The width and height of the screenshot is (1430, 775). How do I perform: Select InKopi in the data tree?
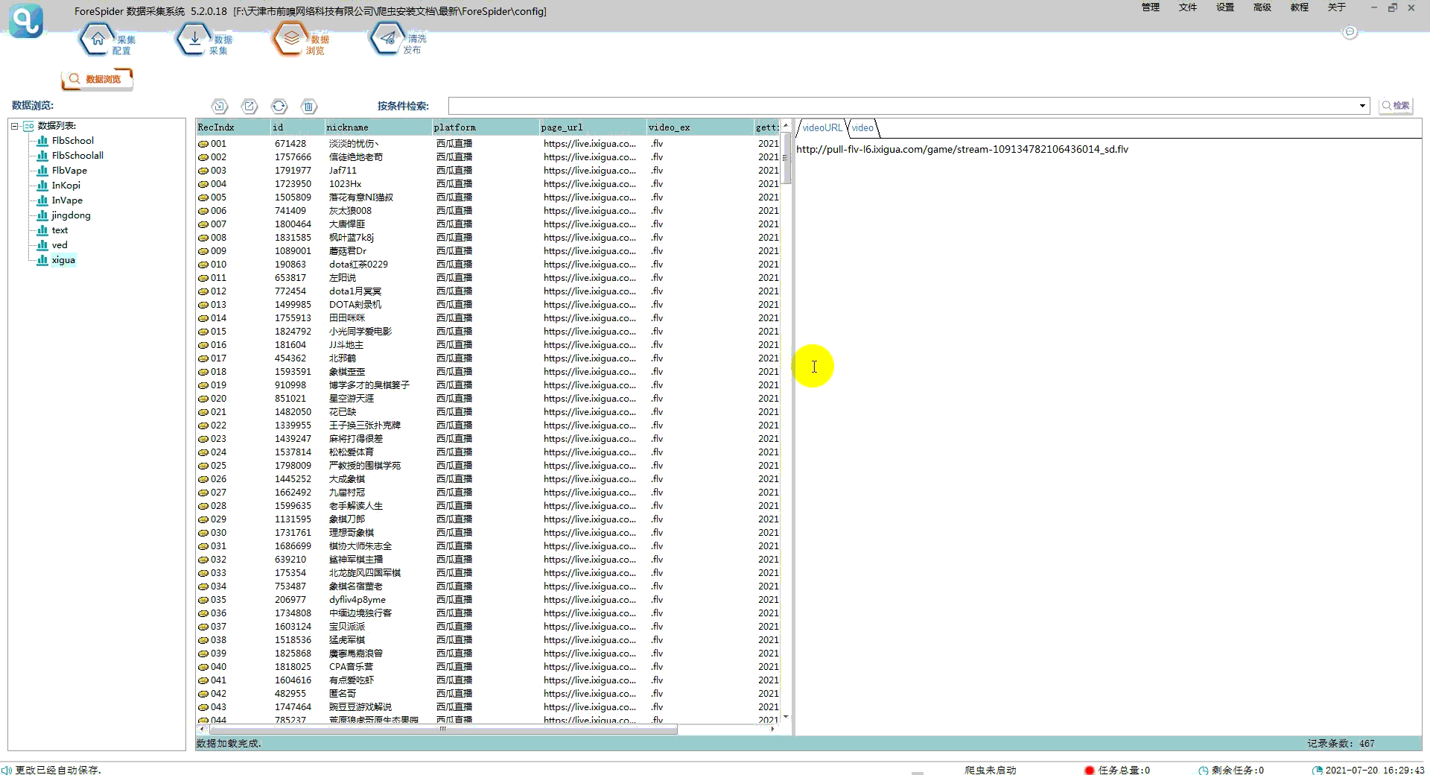66,185
